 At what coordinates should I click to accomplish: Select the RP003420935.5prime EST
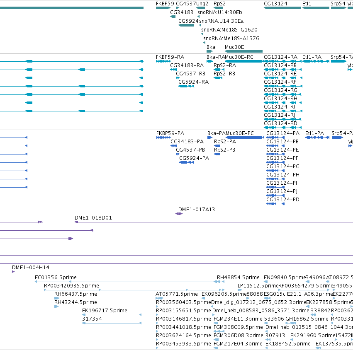pos(134,290)
